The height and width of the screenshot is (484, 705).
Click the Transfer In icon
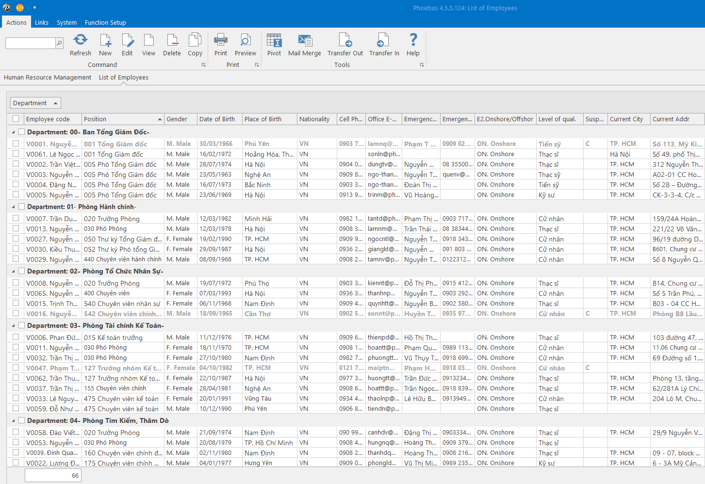[x=383, y=40]
